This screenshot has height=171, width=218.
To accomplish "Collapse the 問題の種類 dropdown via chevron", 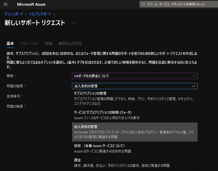I will (193, 86).
